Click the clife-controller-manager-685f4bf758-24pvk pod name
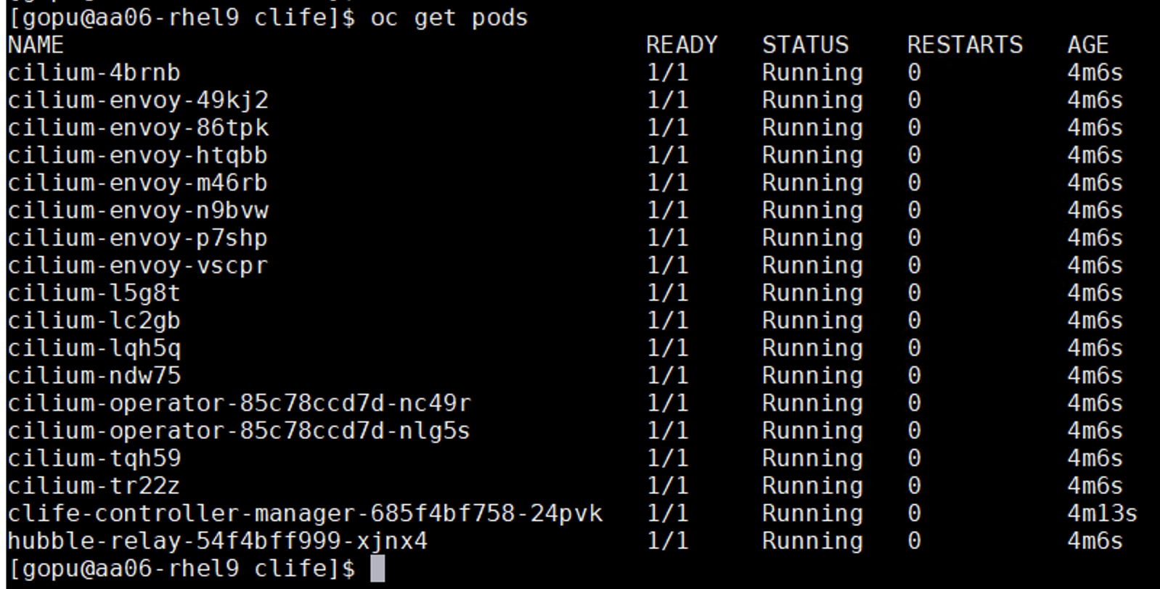This screenshot has height=589, width=1160. [x=305, y=514]
